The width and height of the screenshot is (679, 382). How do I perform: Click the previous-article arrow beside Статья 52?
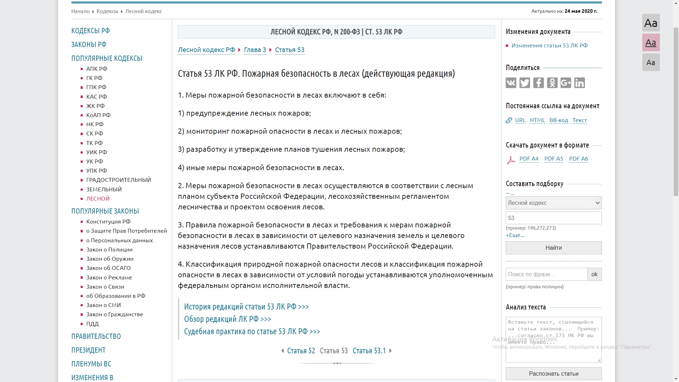pos(283,351)
